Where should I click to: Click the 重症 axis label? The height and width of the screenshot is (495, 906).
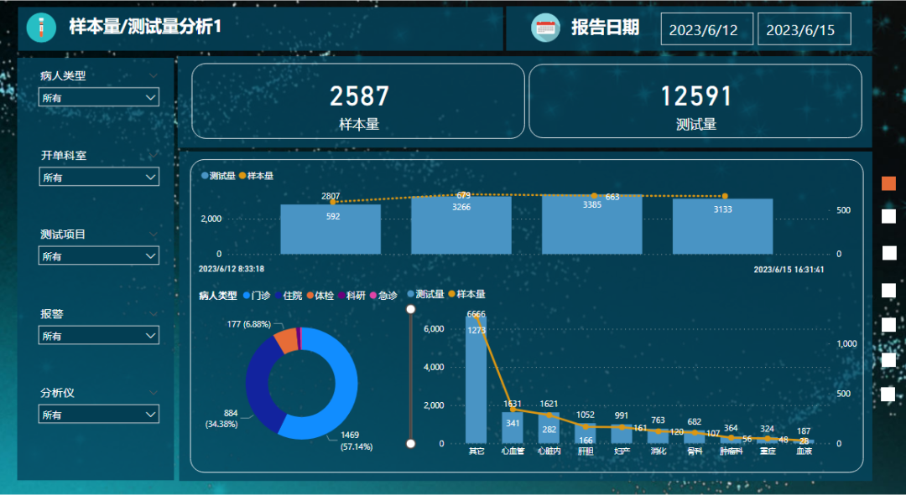point(768,451)
